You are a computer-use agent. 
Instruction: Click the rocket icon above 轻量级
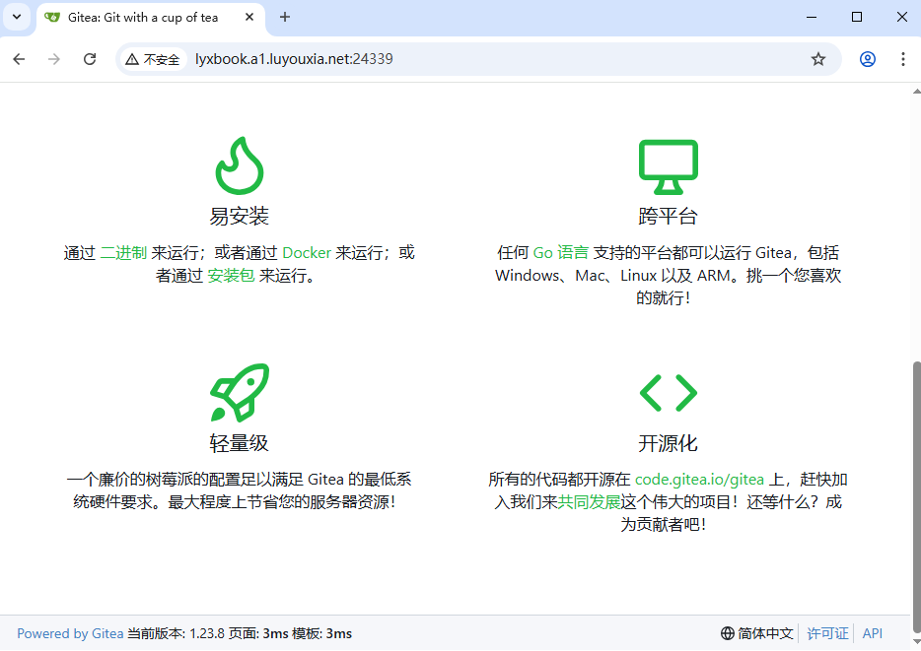coord(239,392)
